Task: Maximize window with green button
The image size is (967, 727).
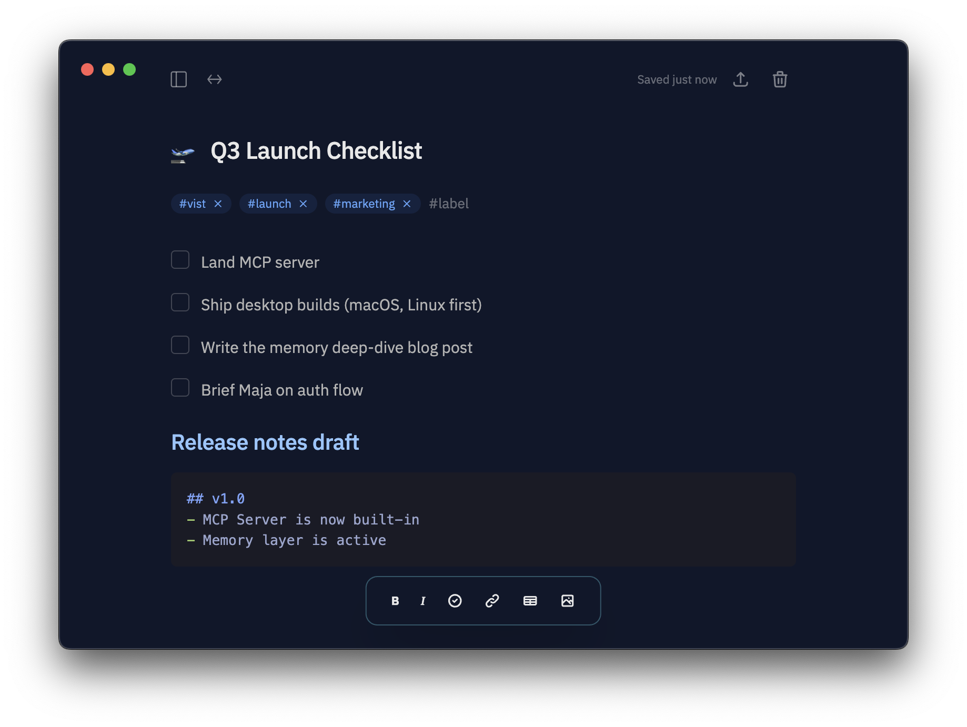Action: pyautogui.click(x=129, y=69)
